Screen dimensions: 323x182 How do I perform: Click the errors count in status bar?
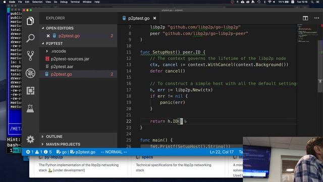coord(30,152)
